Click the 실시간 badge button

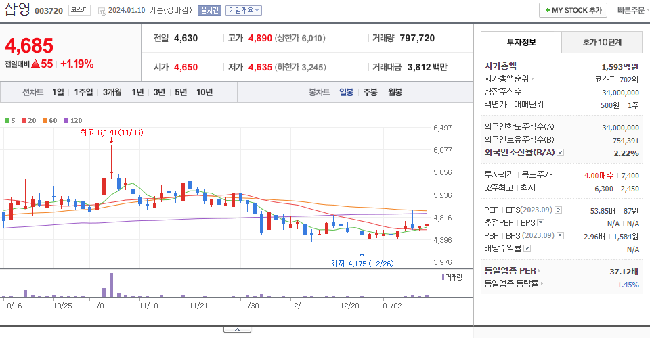[x=209, y=10]
